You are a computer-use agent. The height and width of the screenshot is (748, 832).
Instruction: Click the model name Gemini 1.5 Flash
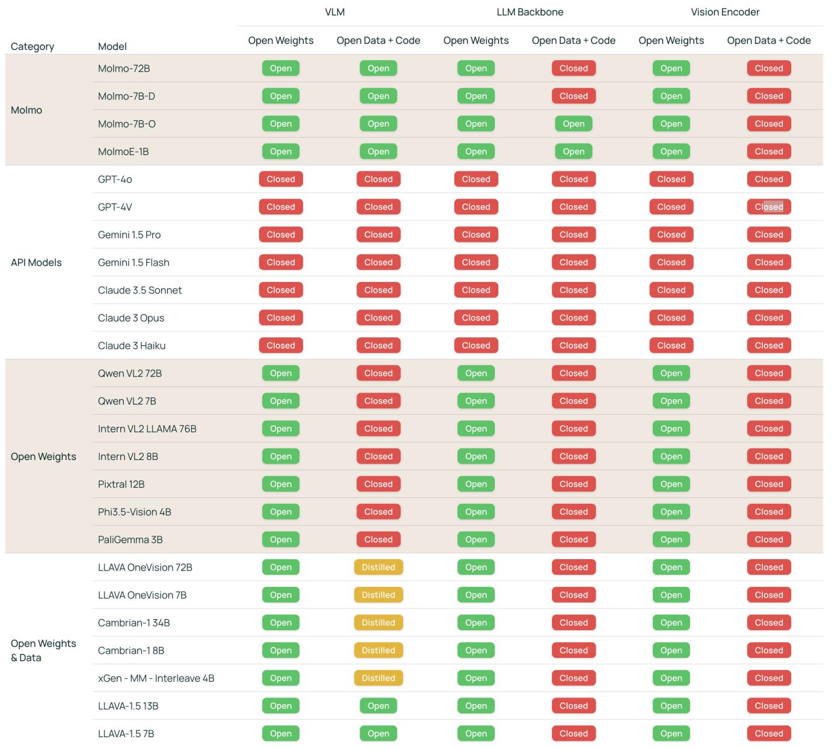133,262
